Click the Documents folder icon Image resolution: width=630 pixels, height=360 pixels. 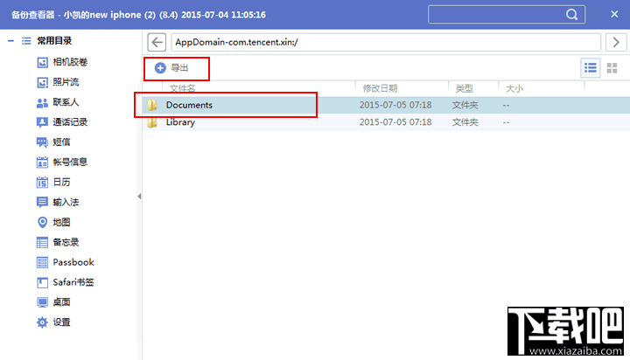pyautogui.click(x=152, y=105)
